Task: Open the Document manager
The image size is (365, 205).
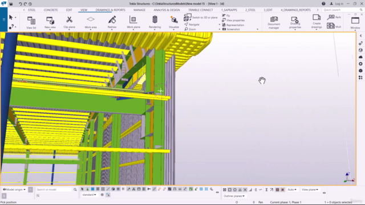Action: click(274, 23)
